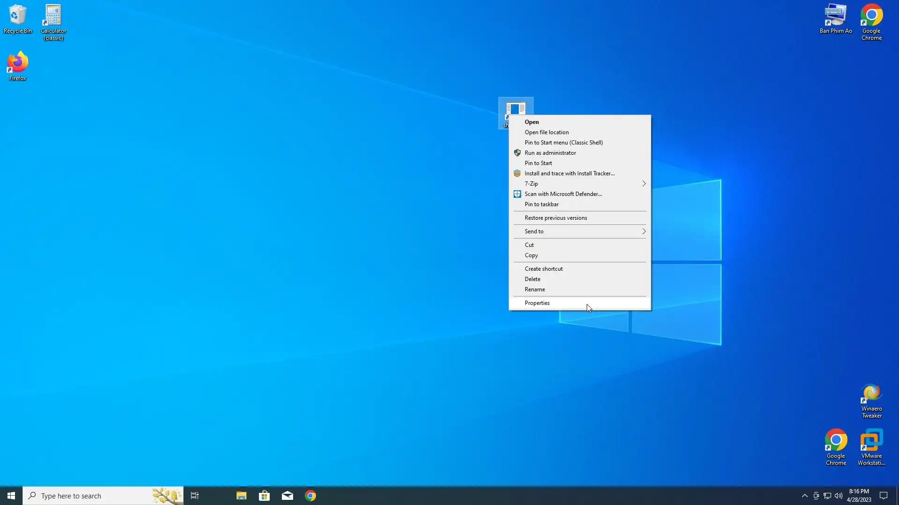Click Scan with Microsoft Defender

(x=563, y=194)
